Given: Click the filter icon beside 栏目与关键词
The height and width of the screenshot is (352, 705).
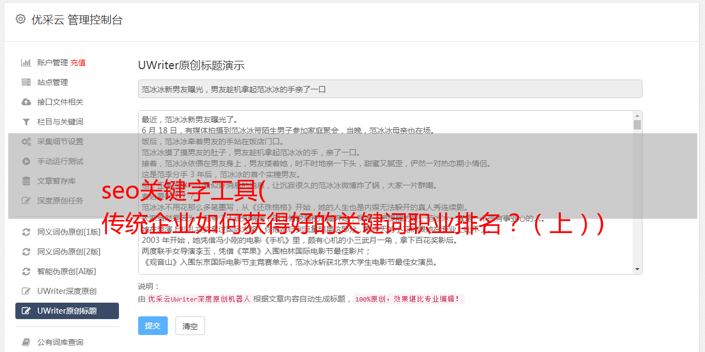Looking at the screenshot, I should coord(26,122).
